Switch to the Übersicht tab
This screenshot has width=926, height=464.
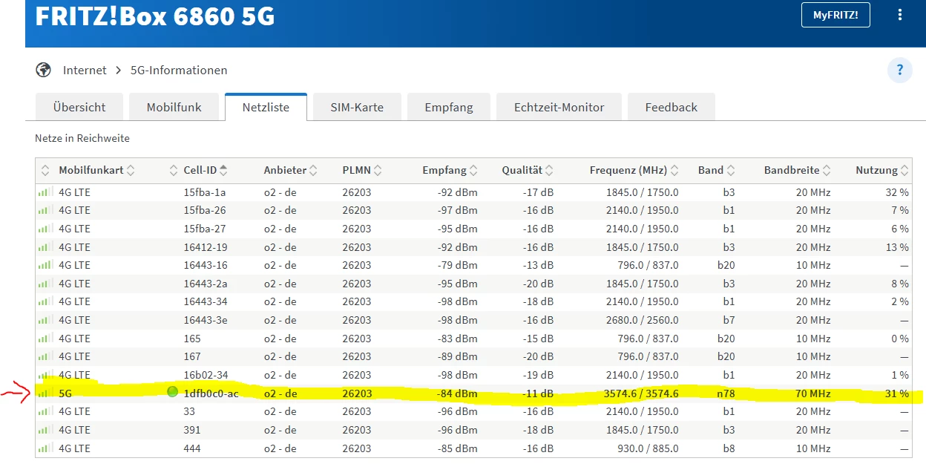click(79, 107)
